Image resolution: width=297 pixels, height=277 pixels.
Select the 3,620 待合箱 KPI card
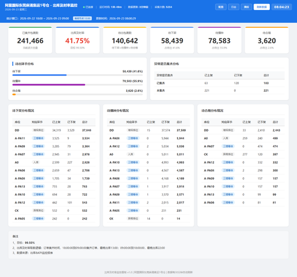click(267, 40)
